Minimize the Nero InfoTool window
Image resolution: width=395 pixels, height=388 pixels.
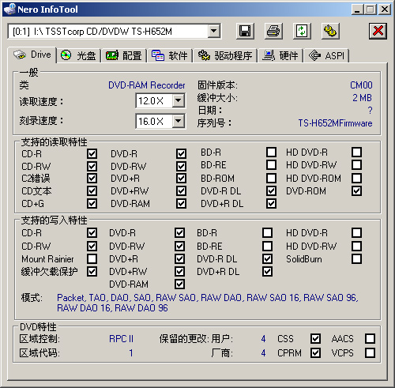pyautogui.click(x=357, y=9)
